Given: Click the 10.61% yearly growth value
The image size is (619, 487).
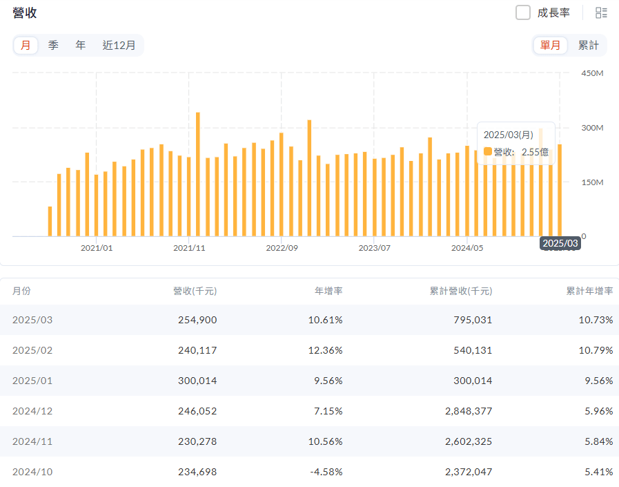Looking at the screenshot, I should click(325, 320).
